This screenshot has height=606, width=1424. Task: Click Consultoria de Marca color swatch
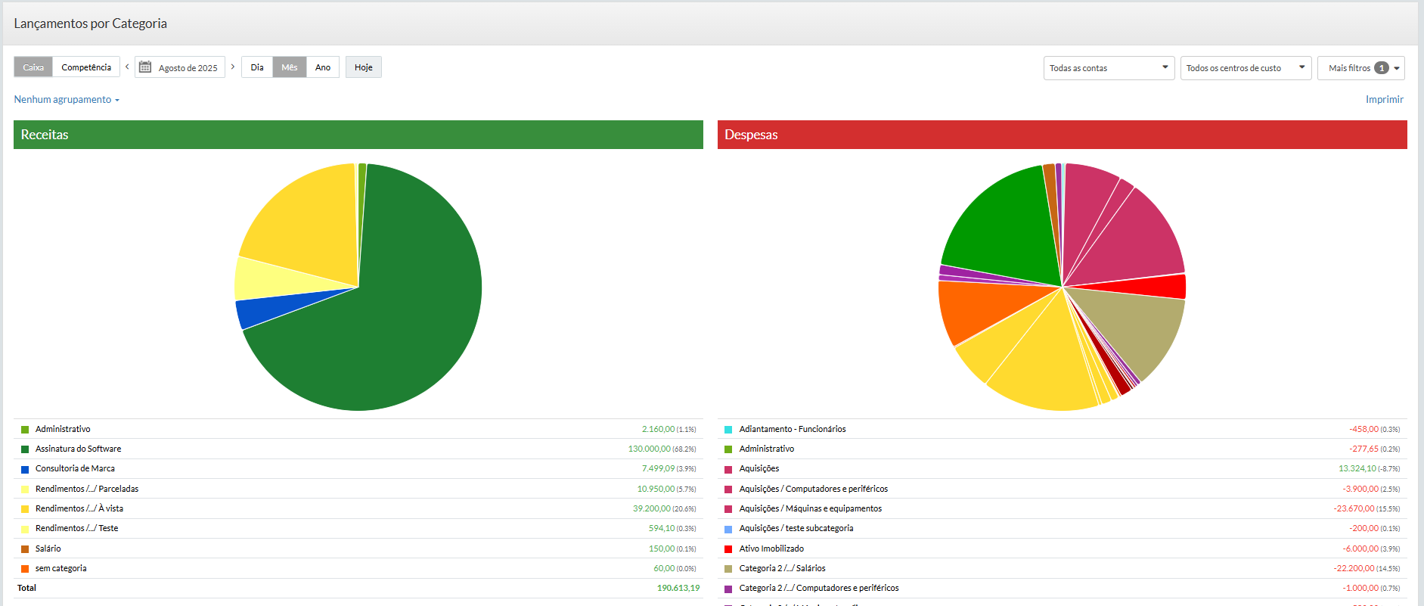pos(25,469)
